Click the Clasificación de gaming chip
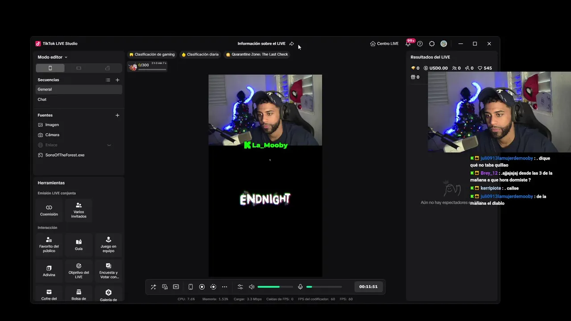Image resolution: width=571 pixels, height=321 pixels. tap(152, 54)
